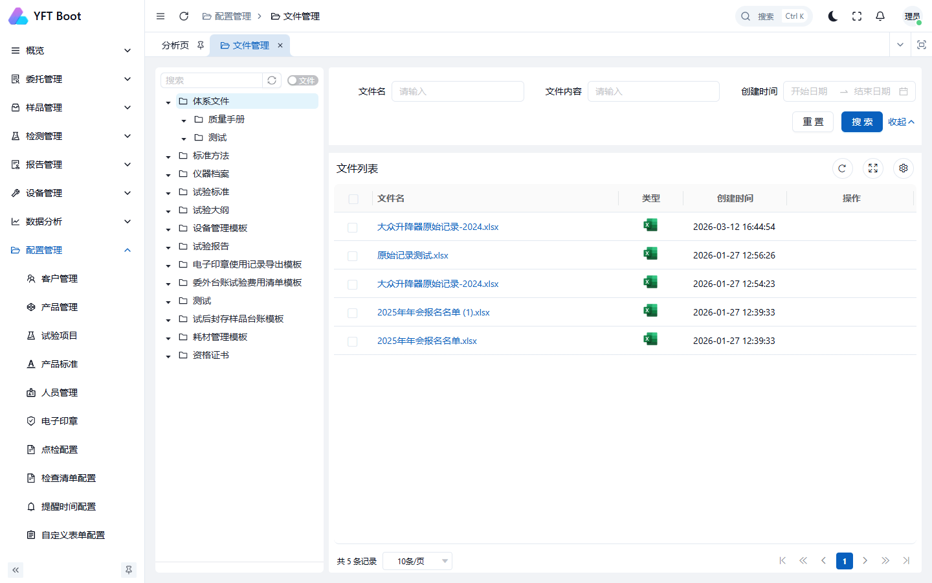This screenshot has height=583, width=932.
Task: Enter fullscreen via header fullscreen icon
Action: coord(857,16)
